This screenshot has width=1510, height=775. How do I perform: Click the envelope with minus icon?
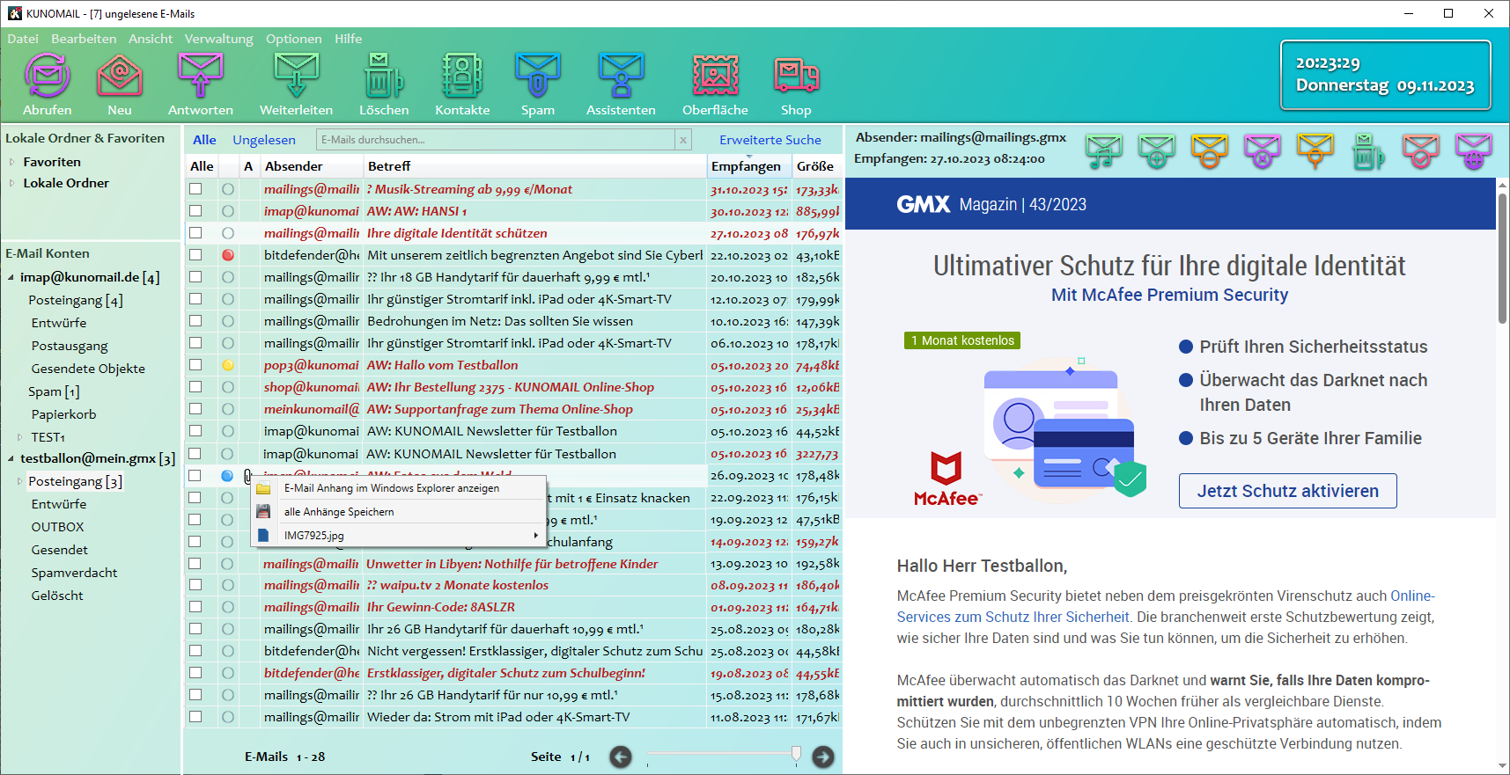point(1209,151)
